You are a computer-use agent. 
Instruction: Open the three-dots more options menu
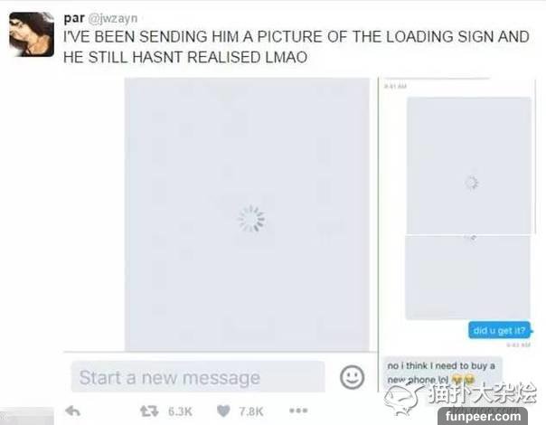pyautogui.click(x=298, y=411)
